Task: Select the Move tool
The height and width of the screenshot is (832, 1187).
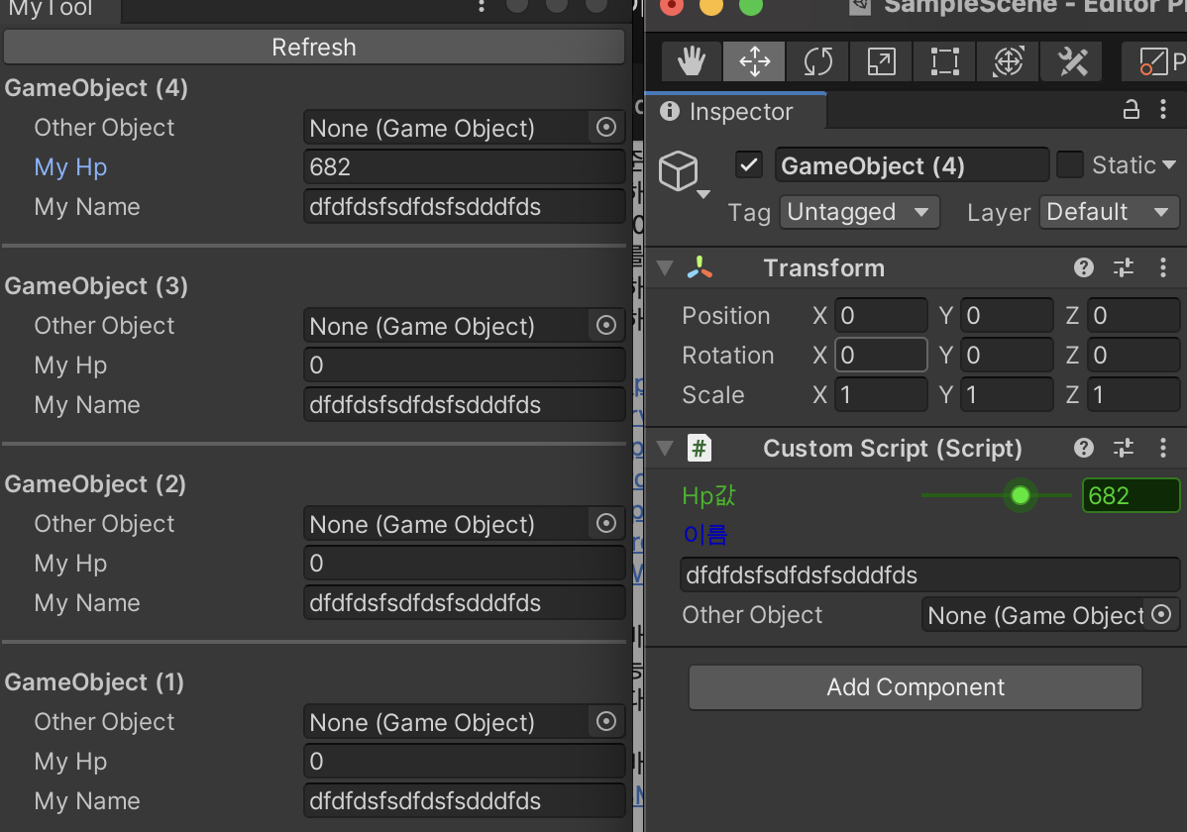Action: click(754, 61)
